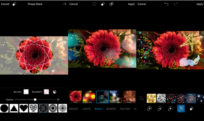Select the silver glitter brush
This screenshot has width=204, height=121.
coord(161,98)
